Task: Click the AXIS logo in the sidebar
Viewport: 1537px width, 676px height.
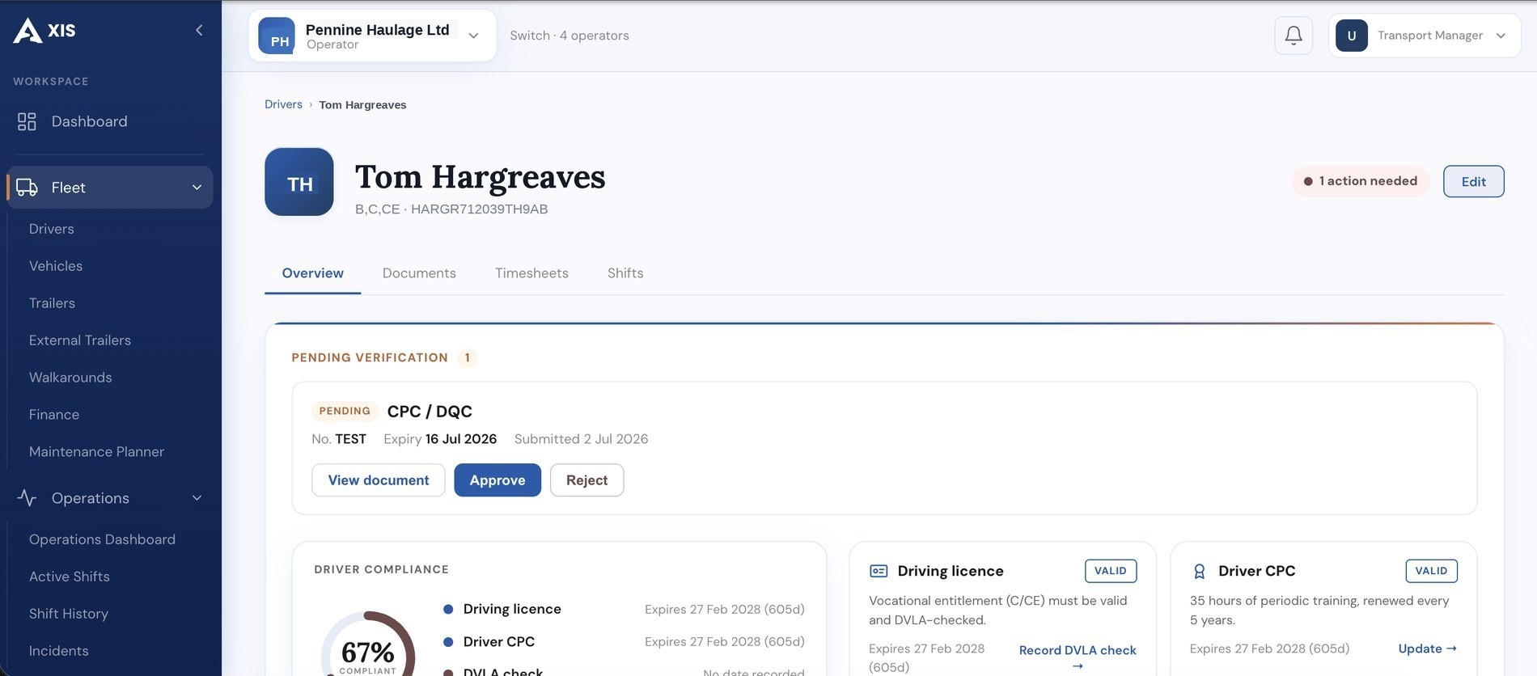Action: [44, 31]
